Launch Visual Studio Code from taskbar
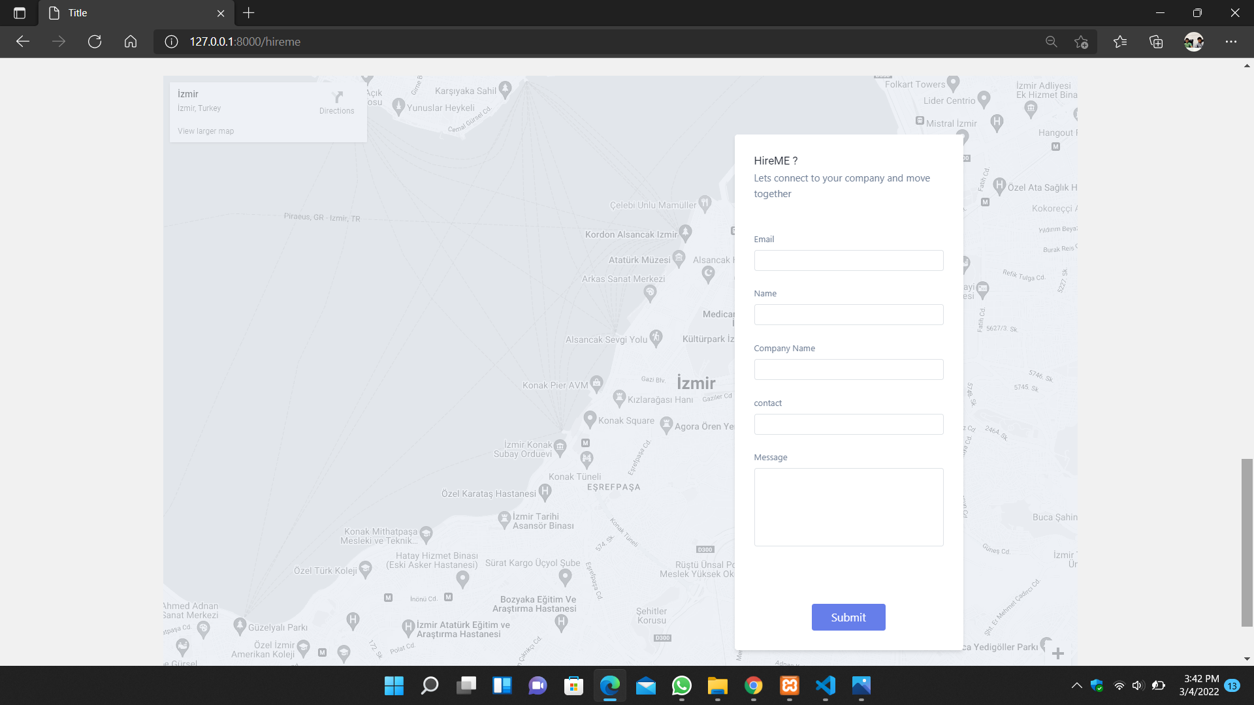The width and height of the screenshot is (1254, 705). 826,685
